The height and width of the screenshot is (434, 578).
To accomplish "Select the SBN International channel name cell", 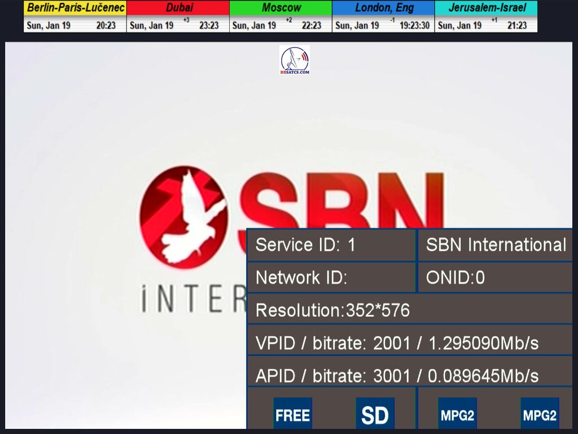I will pyautogui.click(x=495, y=245).
